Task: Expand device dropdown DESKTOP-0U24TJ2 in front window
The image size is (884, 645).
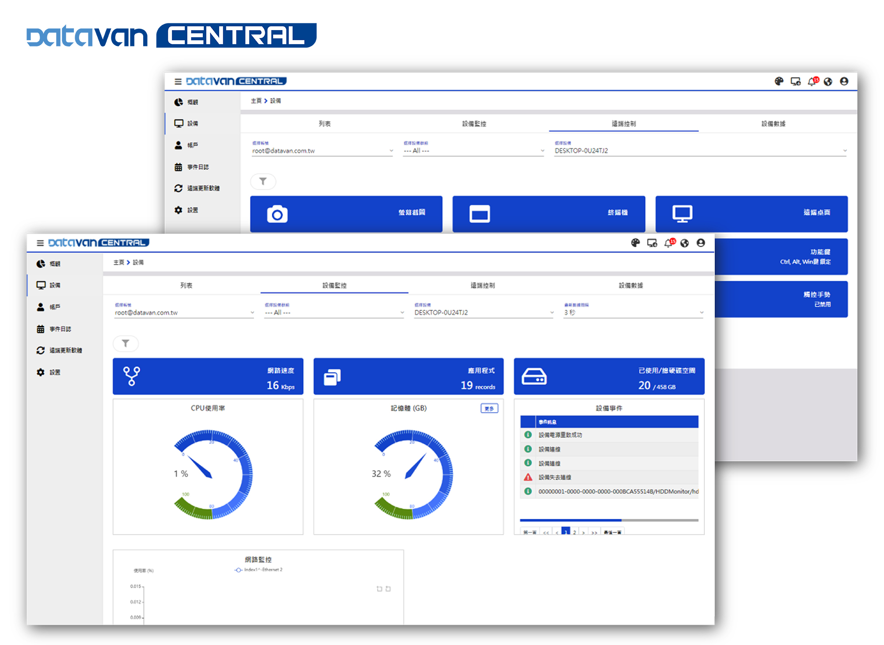Action: tap(484, 313)
